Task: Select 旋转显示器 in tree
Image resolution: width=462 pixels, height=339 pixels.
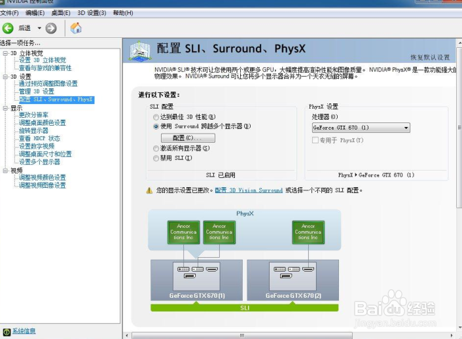Action: pyautogui.click(x=33, y=131)
